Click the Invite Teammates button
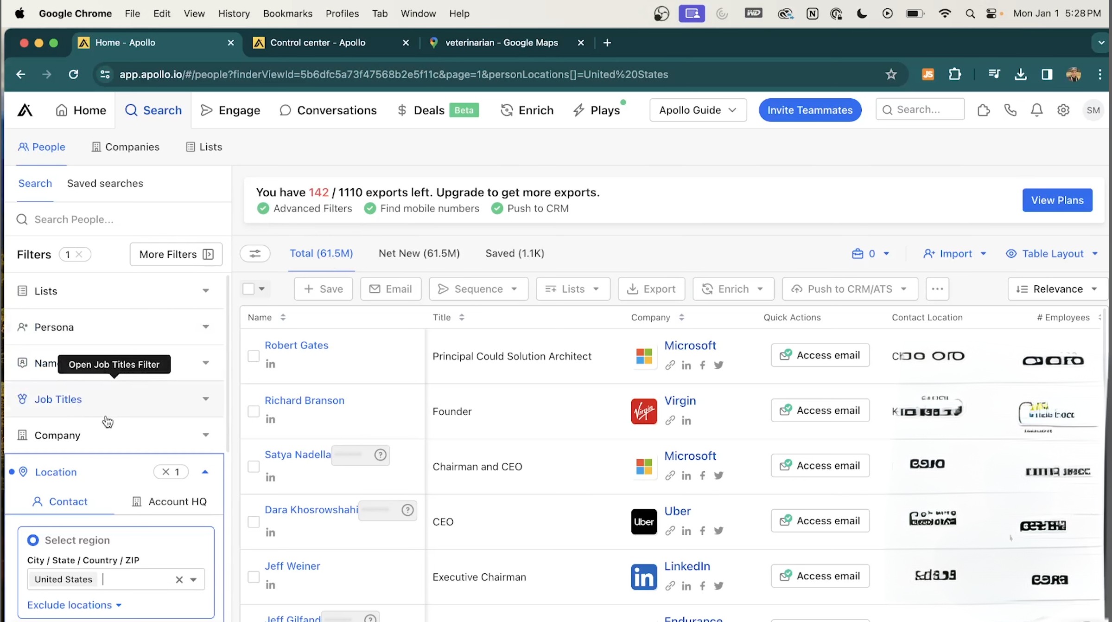Image resolution: width=1112 pixels, height=622 pixels. click(810, 110)
